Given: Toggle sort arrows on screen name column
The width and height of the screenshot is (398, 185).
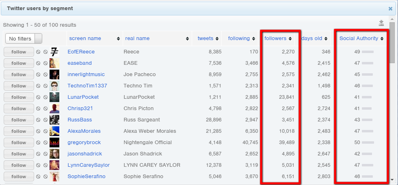Looking at the screenshot, I should pos(118,39).
